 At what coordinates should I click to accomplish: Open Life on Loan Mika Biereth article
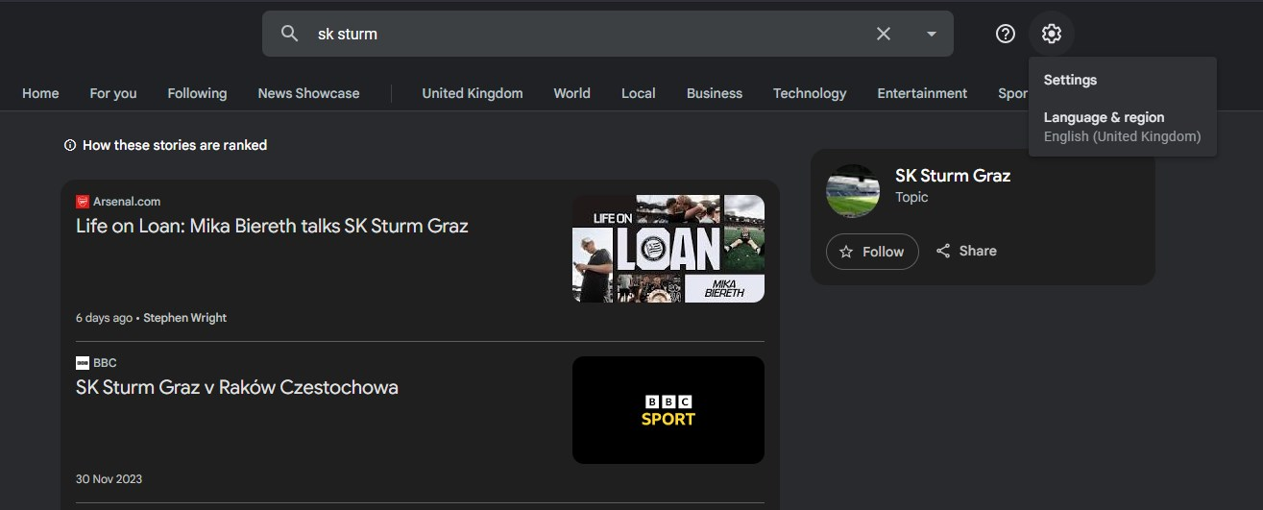coord(272,226)
